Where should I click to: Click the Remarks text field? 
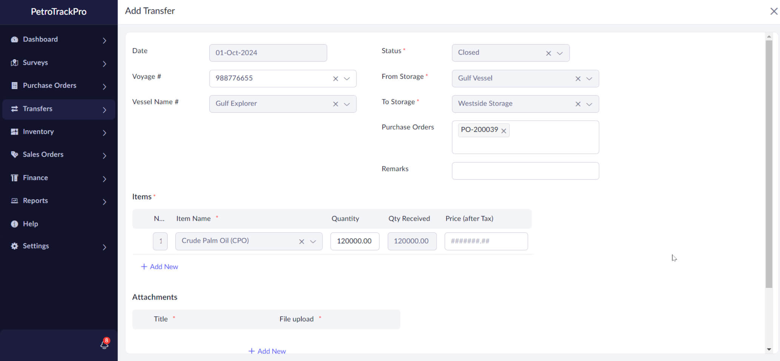point(525,171)
